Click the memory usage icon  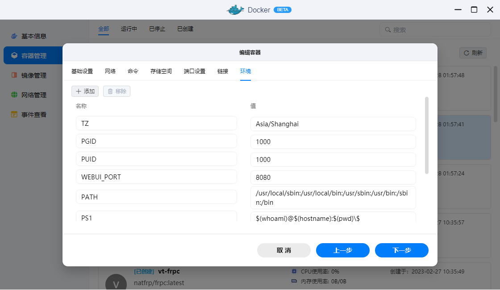click(x=294, y=281)
